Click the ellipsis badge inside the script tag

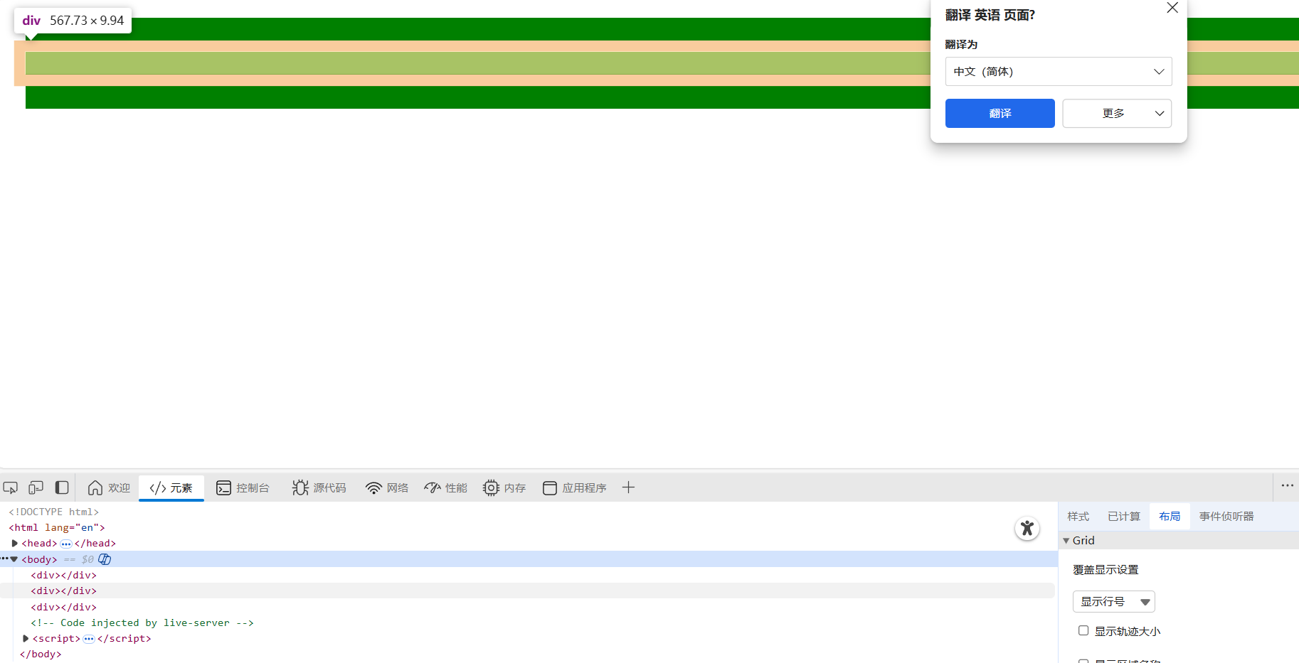pyautogui.click(x=89, y=639)
